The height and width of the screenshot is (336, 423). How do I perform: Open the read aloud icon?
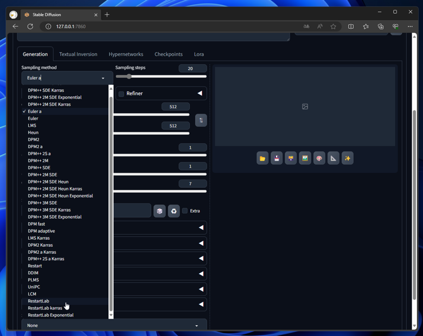pos(320,27)
